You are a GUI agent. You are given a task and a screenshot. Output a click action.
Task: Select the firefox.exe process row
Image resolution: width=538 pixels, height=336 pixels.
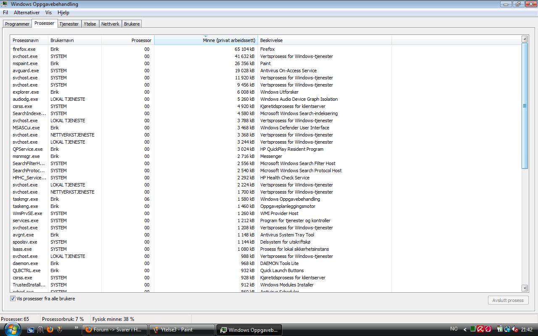266,49
